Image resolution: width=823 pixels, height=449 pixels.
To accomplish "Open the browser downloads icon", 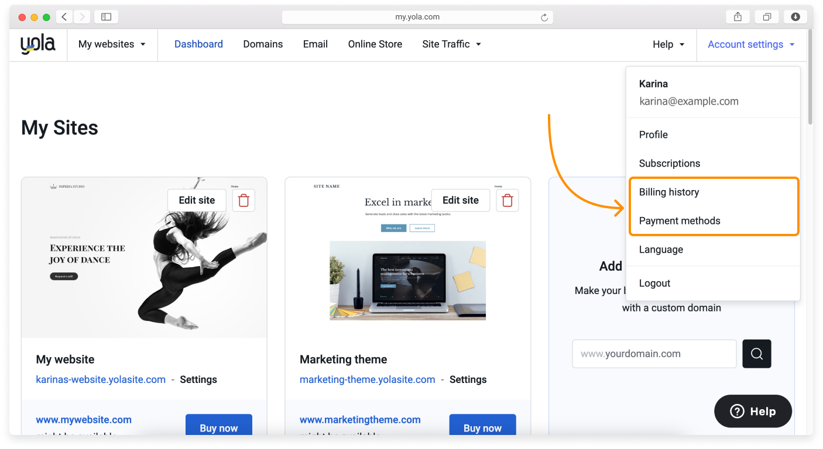I will click(795, 16).
